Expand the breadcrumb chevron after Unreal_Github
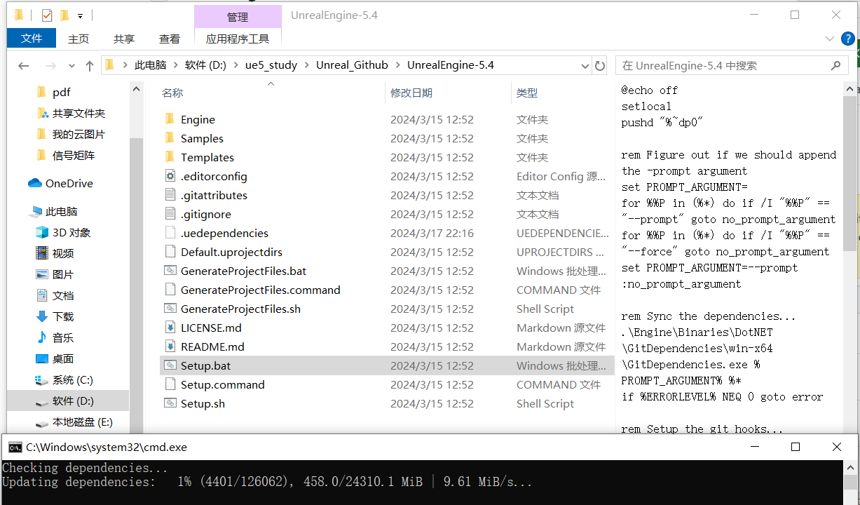Image resolution: width=860 pixels, height=505 pixels. point(398,65)
